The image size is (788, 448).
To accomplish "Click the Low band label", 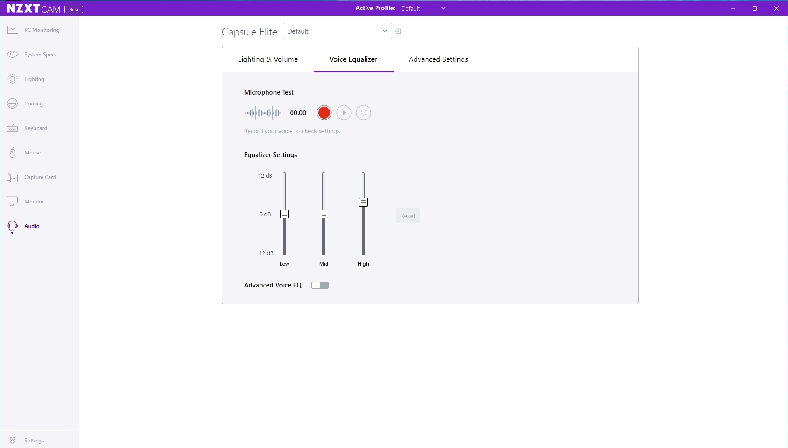I will pyautogui.click(x=285, y=264).
